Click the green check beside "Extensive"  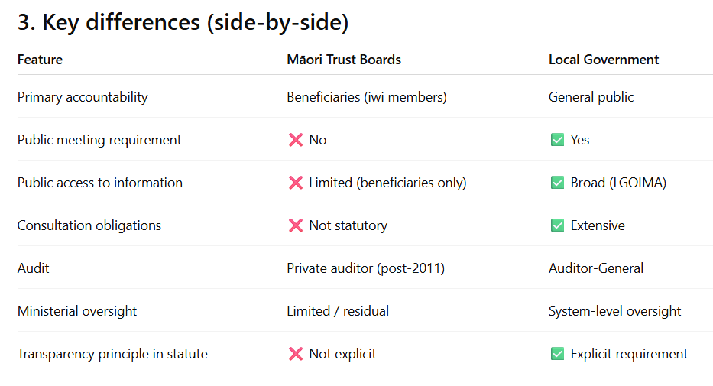(557, 225)
